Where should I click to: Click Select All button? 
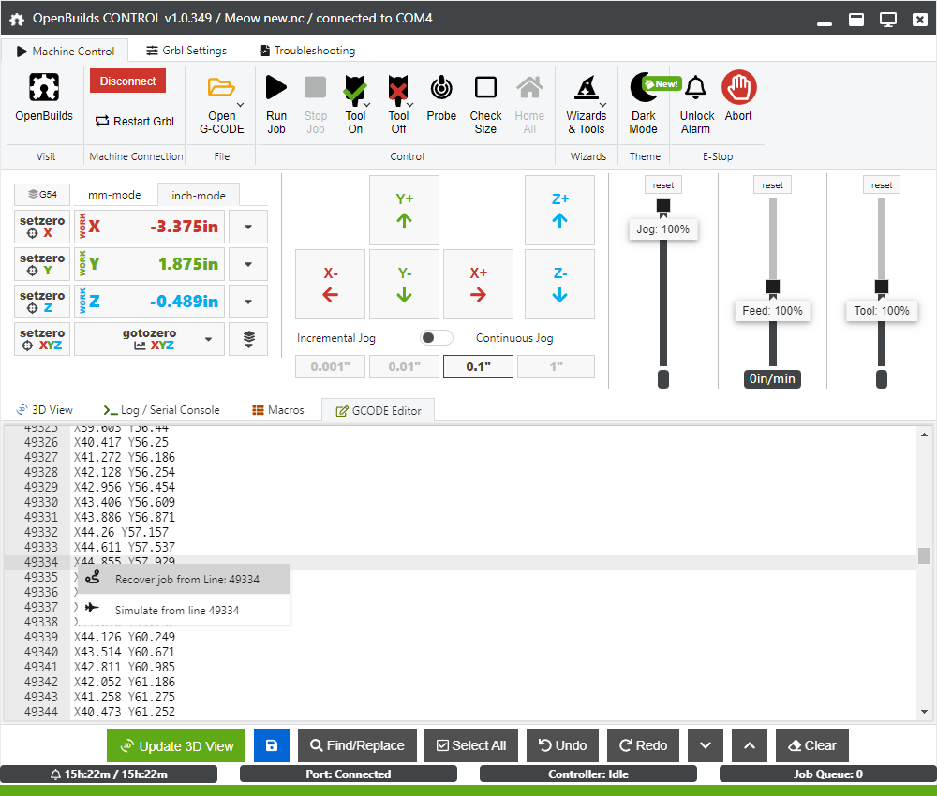471,745
